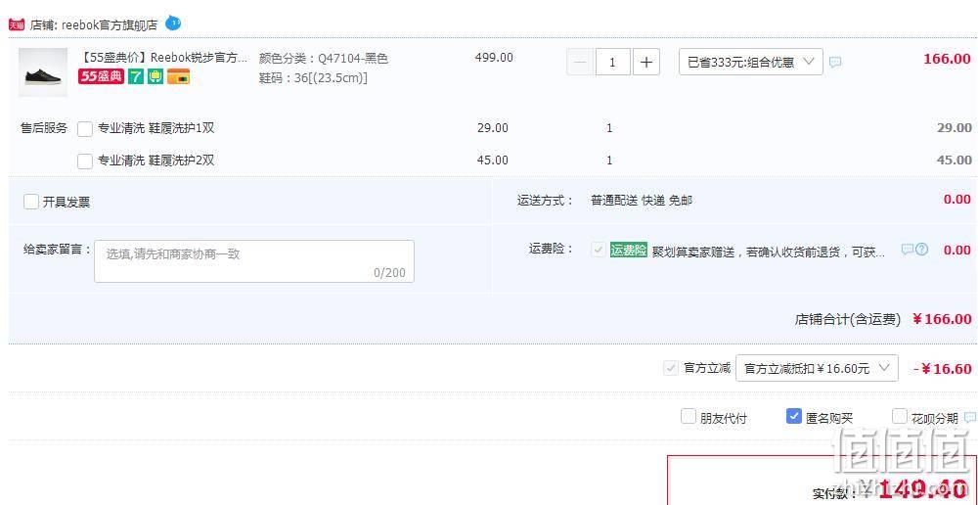Viewport: 978px width, 505px height.
Task: Open the black shoe product thumbnail
Action: pos(43,72)
